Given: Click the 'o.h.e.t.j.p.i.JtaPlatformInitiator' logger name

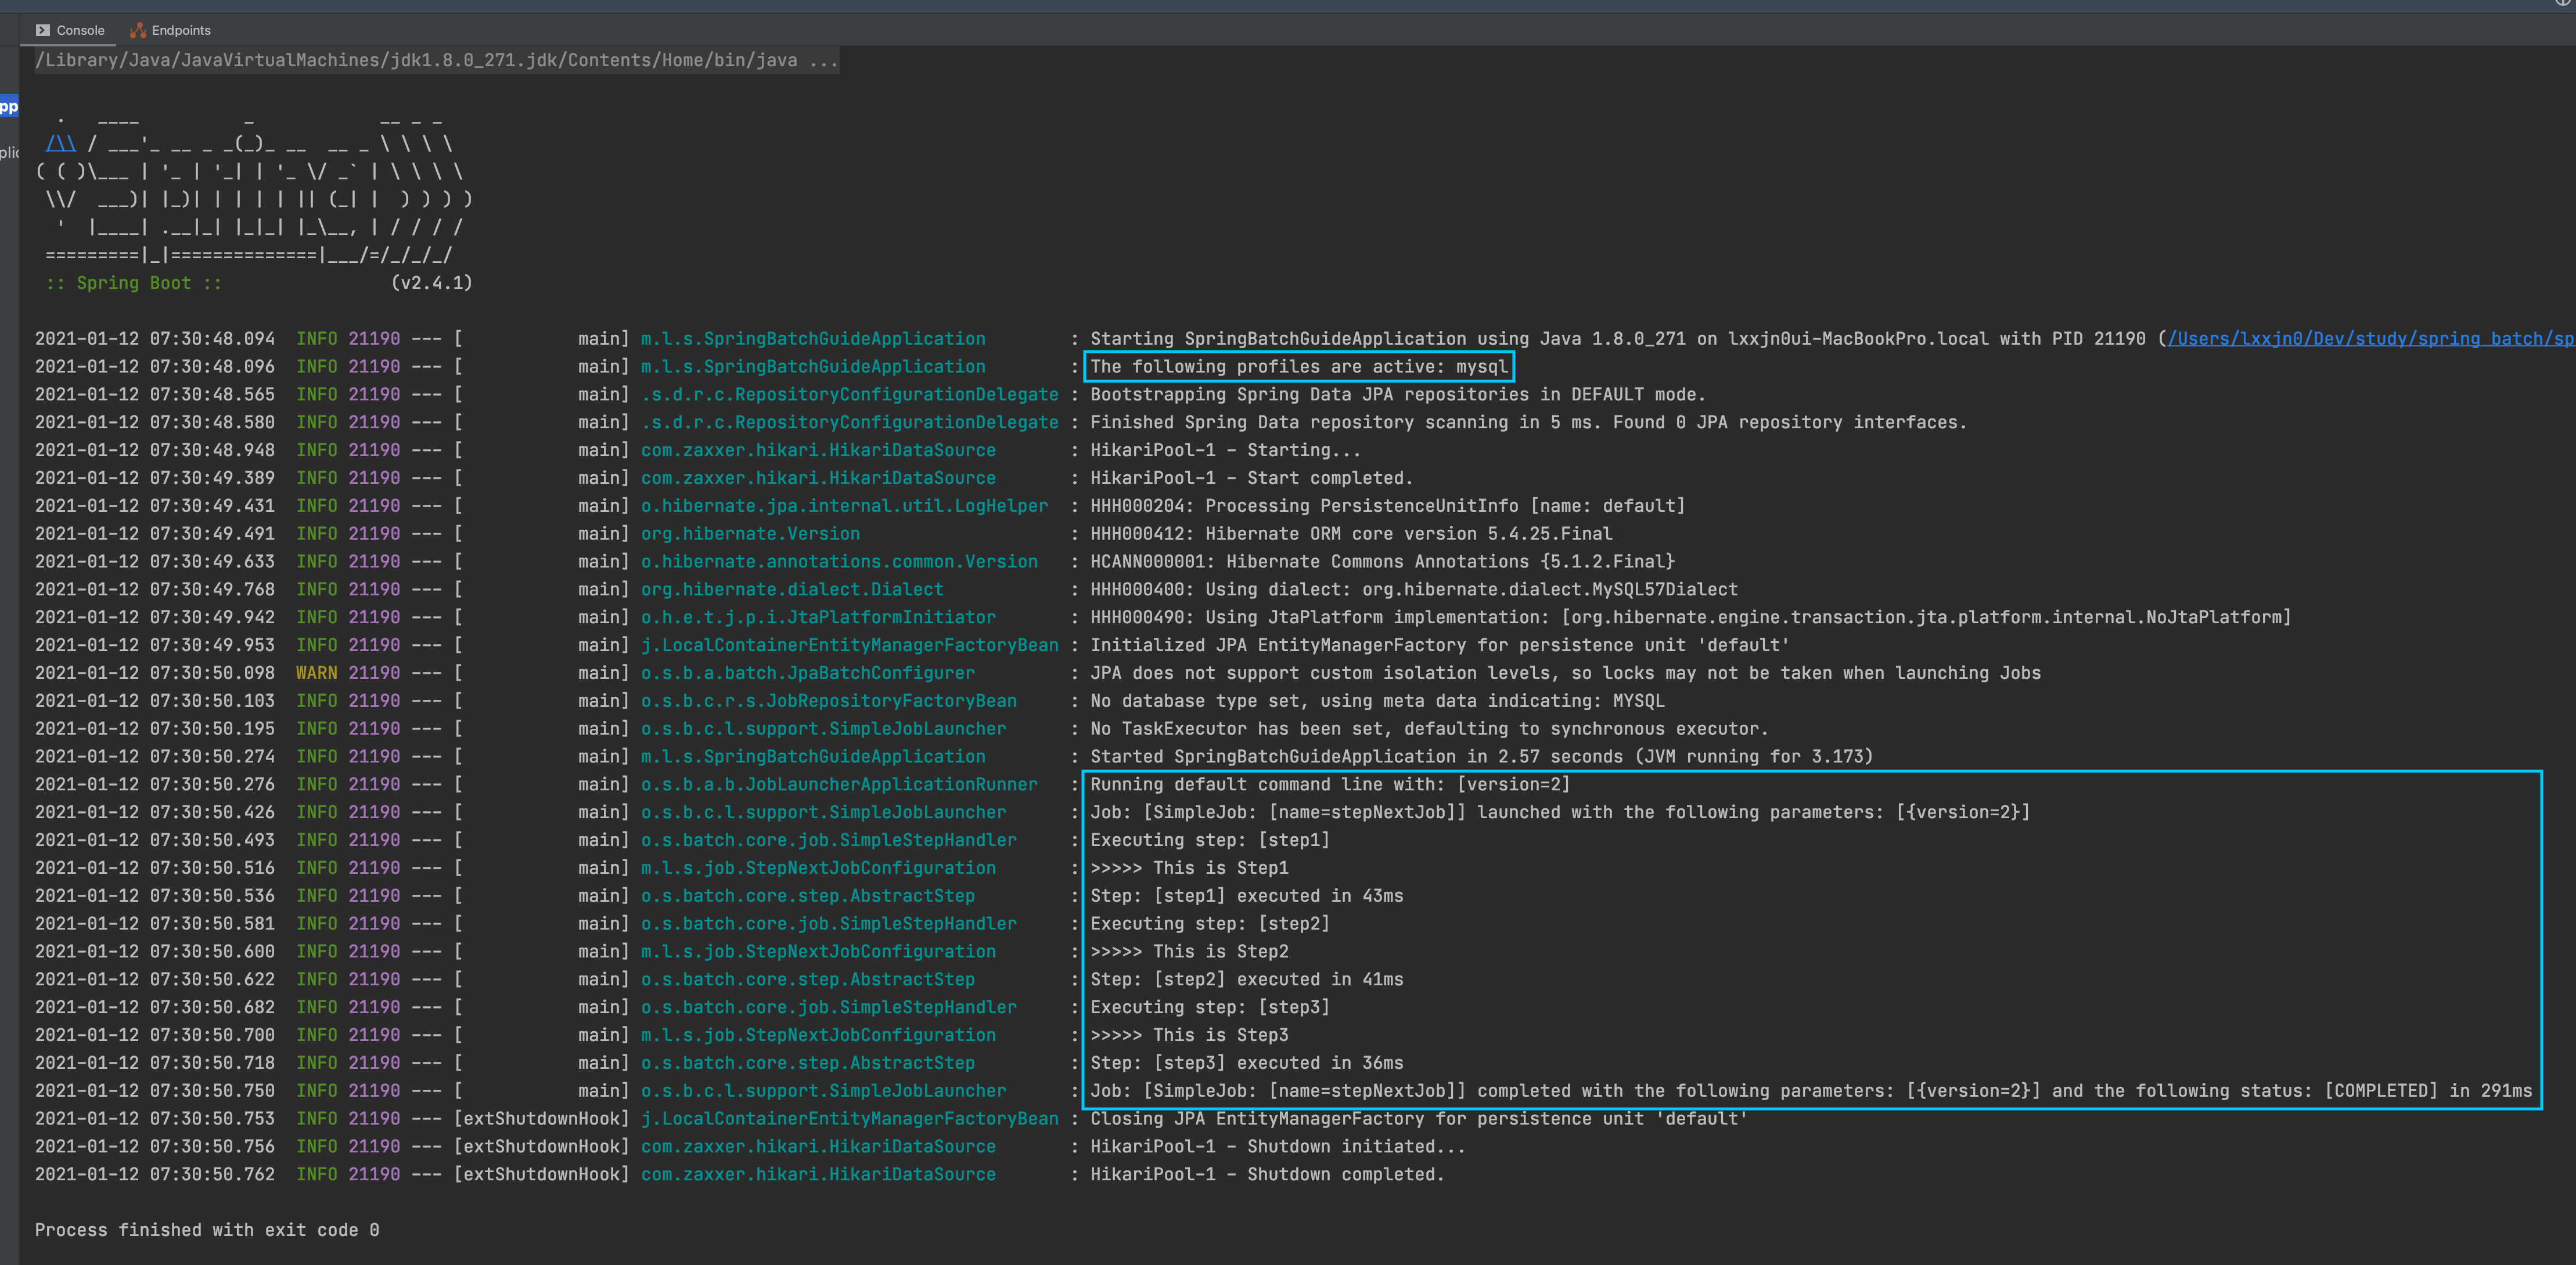Looking at the screenshot, I should (818, 619).
